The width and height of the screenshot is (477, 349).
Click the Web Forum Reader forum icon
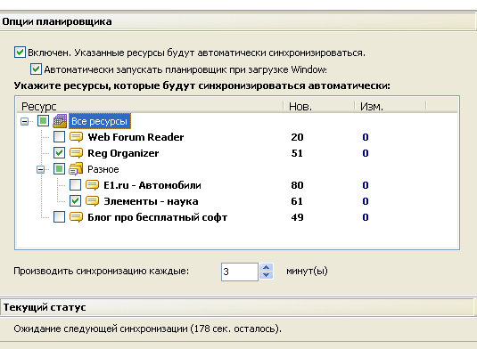coord(76,137)
